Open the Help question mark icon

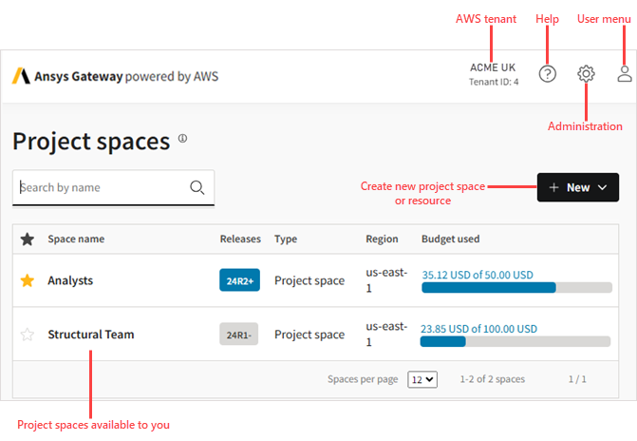(547, 74)
